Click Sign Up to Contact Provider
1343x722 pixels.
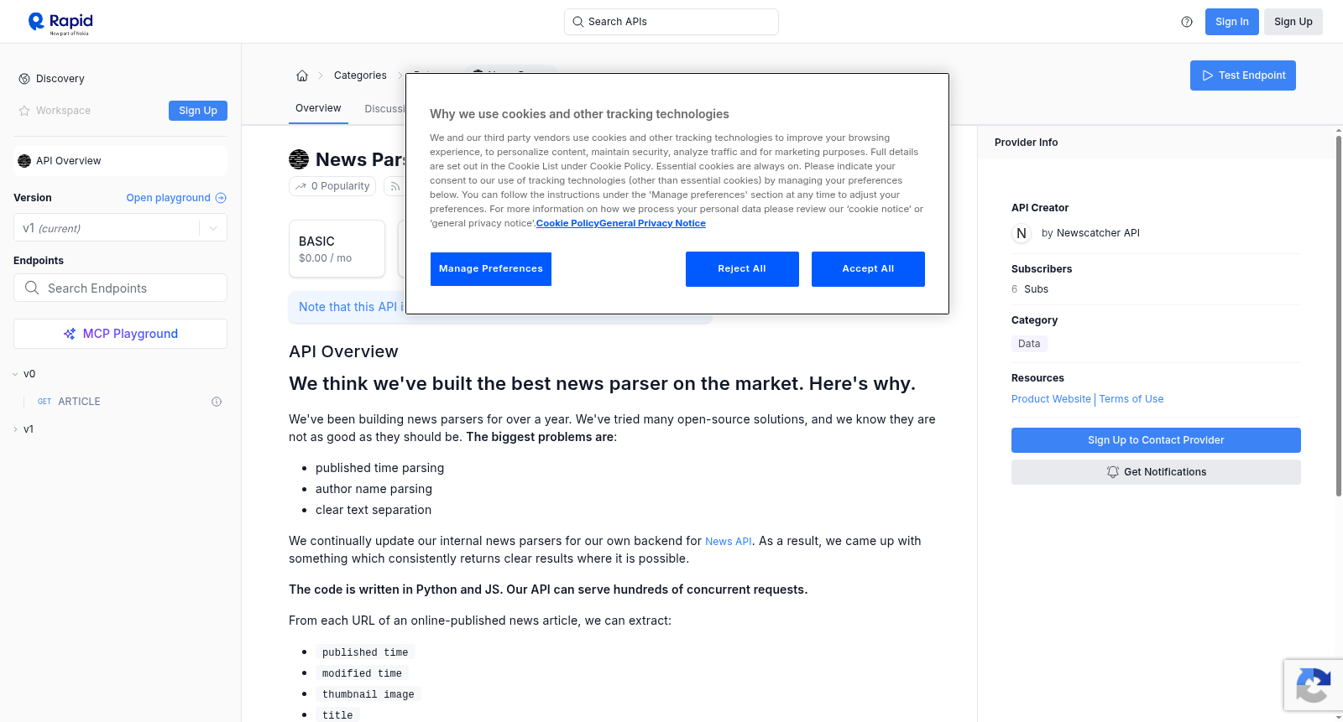(1156, 440)
